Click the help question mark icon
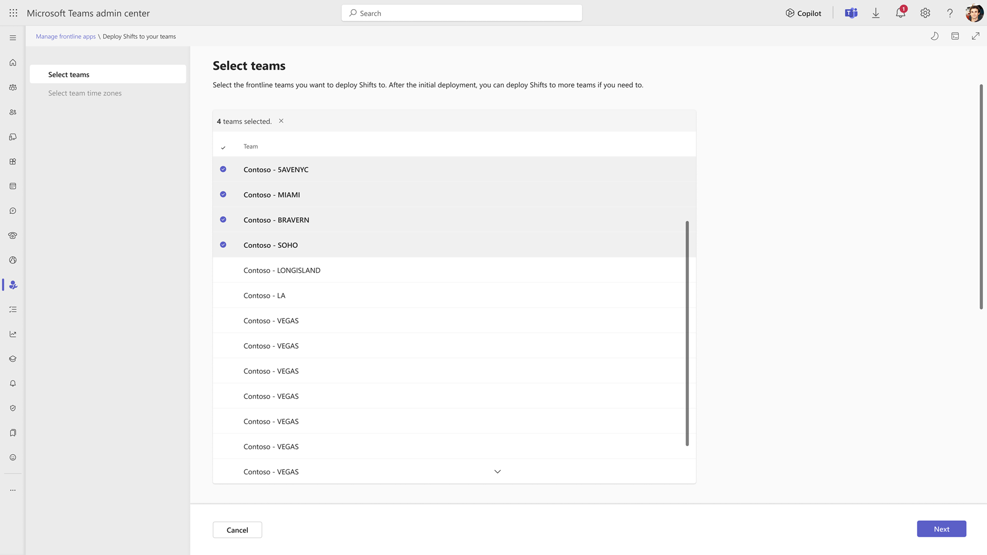The image size is (987, 555). tap(949, 13)
